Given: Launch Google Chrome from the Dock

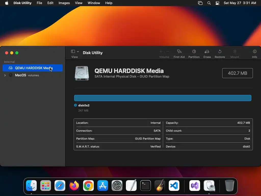Looking at the screenshot, I should (88, 186).
